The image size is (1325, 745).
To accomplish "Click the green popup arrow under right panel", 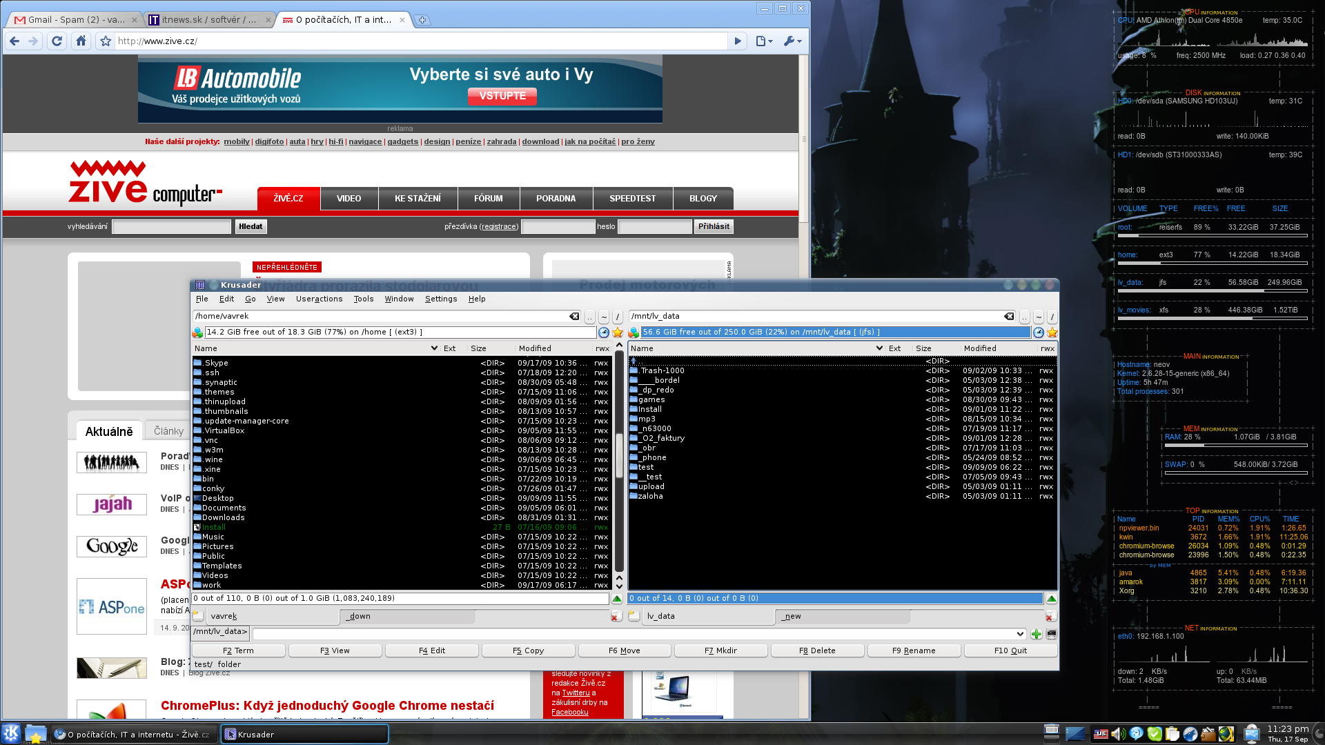I will tap(1052, 599).
